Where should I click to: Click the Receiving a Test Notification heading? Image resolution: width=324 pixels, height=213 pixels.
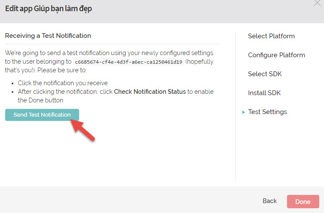[x=48, y=36]
